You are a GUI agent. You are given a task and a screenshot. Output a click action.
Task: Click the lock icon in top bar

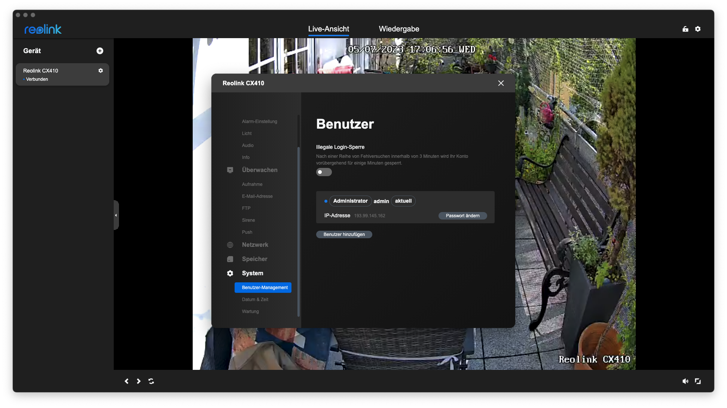tap(685, 29)
